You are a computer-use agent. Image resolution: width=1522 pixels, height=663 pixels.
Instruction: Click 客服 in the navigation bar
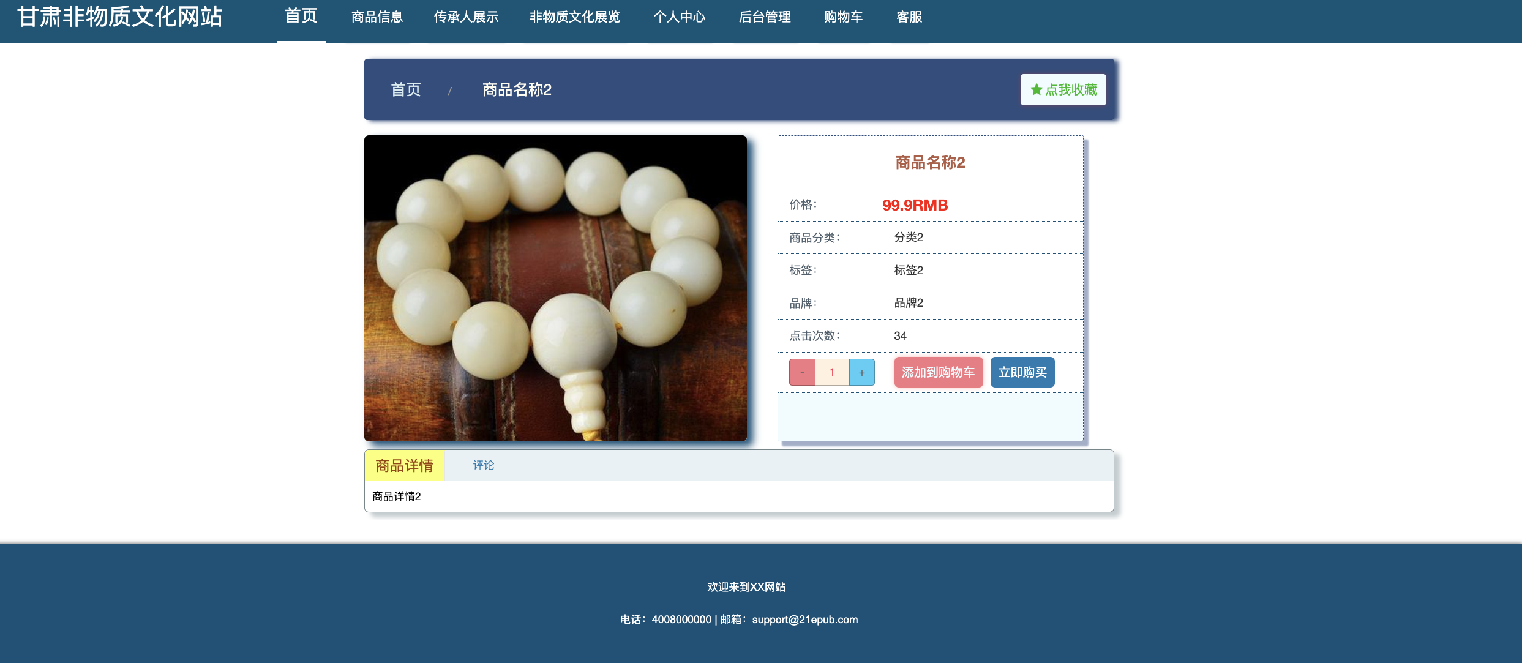(x=909, y=17)
